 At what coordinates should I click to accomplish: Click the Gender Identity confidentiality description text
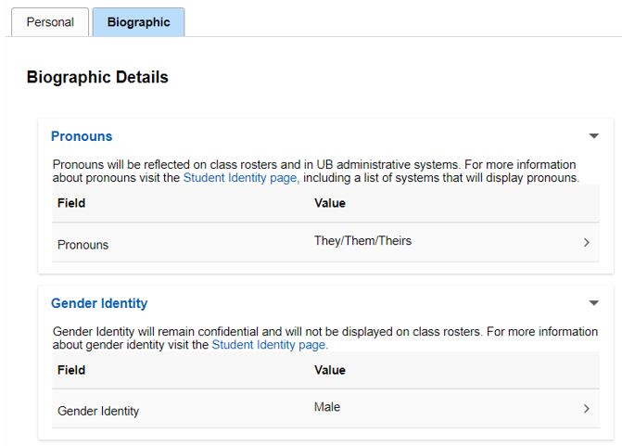pyautogui.click(x=324, y=332)
